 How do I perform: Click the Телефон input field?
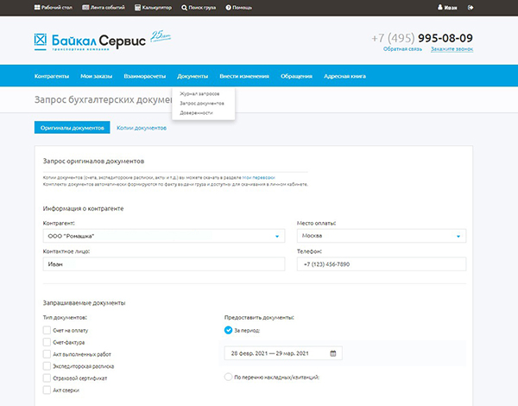[382, 264]
